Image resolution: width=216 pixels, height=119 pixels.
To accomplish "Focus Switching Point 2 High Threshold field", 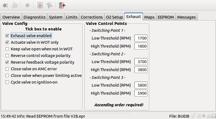I will pyautogui.click(x=141, y=70).
